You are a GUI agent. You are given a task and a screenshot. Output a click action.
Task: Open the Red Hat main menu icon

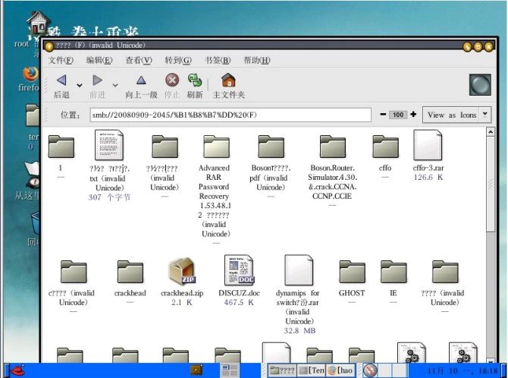(15, 370)
